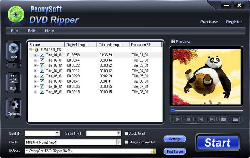Click the Register link
Screen dimensions: 250x158
point(234,22)
